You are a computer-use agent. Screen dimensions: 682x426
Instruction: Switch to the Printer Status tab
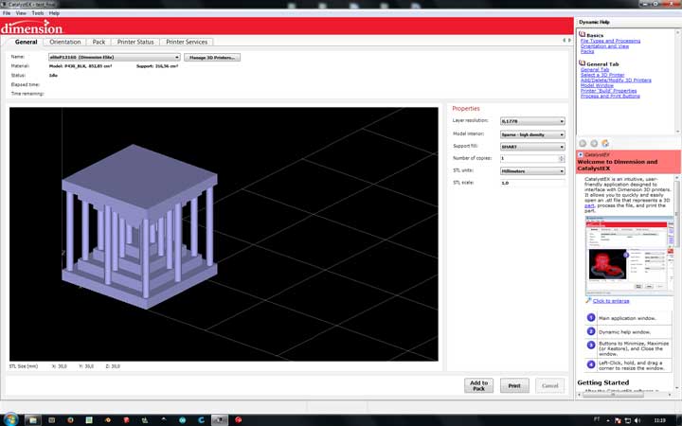(x=135, y=43)
